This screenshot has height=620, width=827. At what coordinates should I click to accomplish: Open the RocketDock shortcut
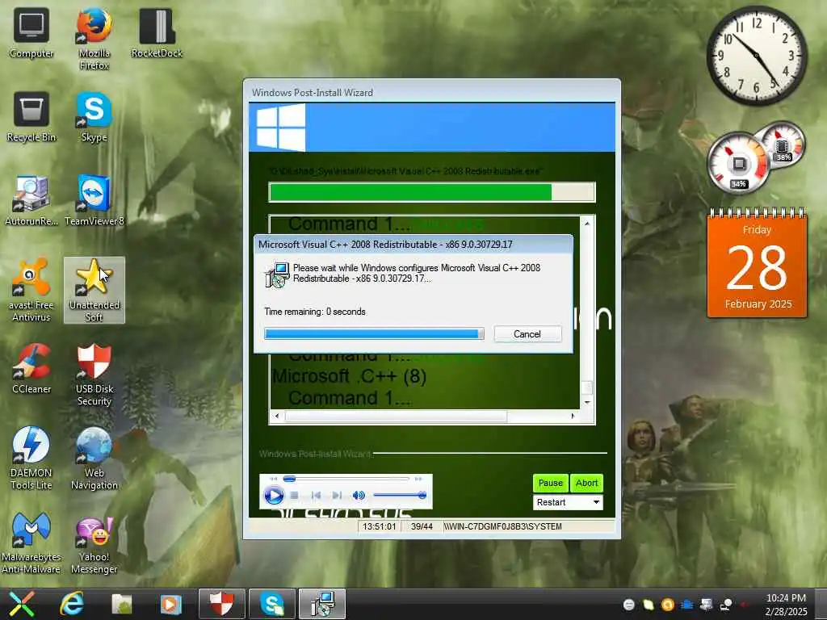tap(157, 32)
